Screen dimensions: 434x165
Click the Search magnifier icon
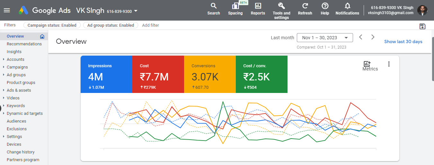point(214,6)
